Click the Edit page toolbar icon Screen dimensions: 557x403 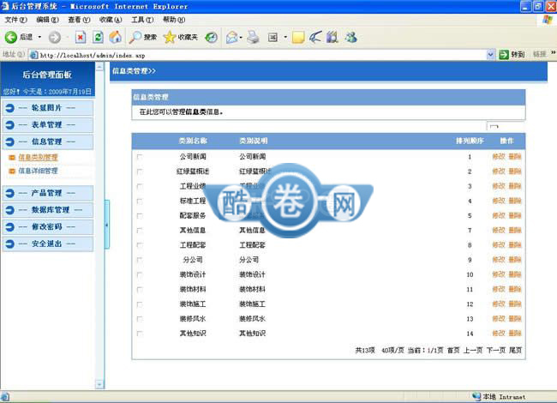[273, 38]
